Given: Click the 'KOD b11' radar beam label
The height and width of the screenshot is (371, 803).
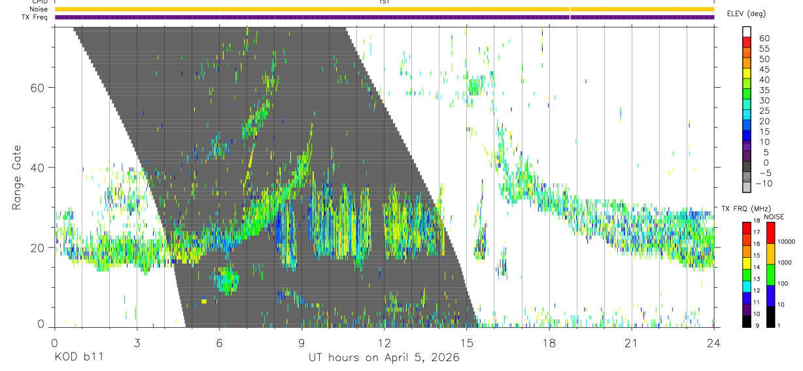Looking at the screenshot, I should (78, 358).
